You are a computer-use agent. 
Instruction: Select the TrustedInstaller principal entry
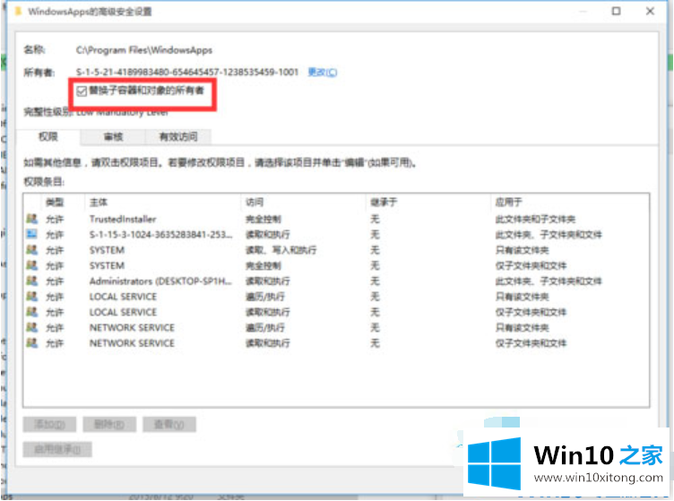coord(123,220)
